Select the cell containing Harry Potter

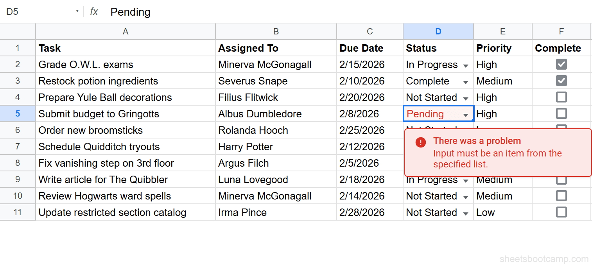coord(276,146)
